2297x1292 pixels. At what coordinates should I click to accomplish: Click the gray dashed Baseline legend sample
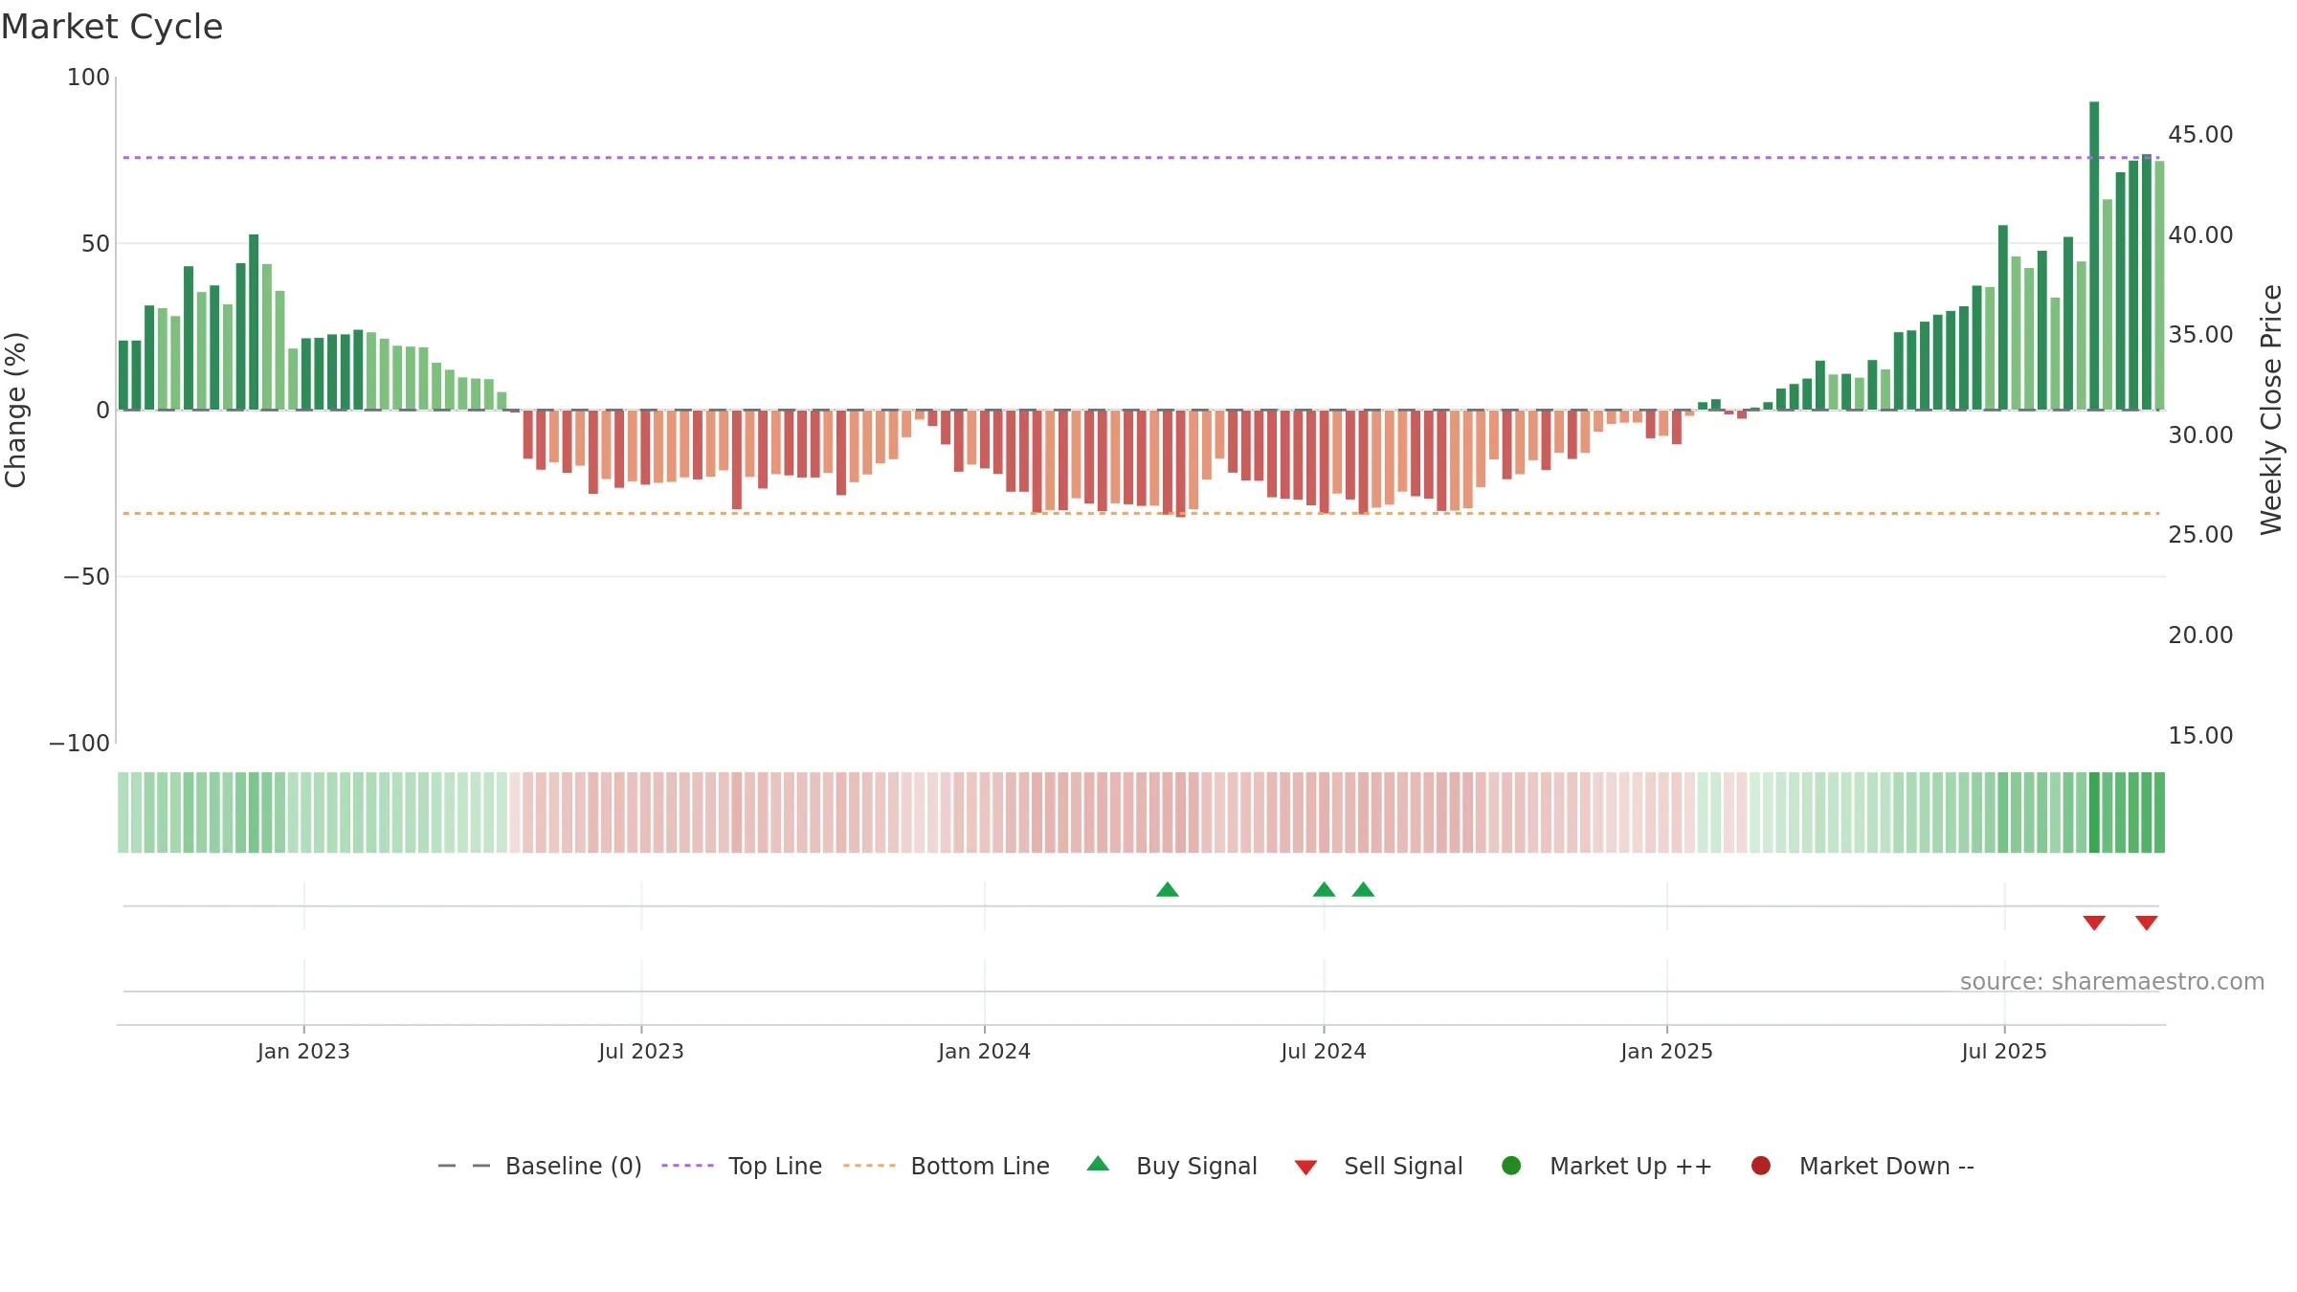coord(464,1166)
